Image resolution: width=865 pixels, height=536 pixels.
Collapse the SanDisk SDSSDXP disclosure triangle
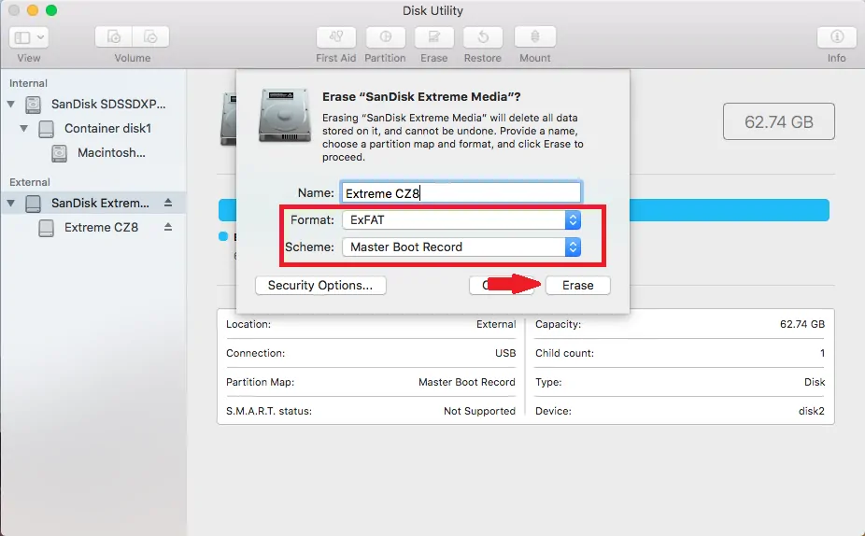coord(10,104)
